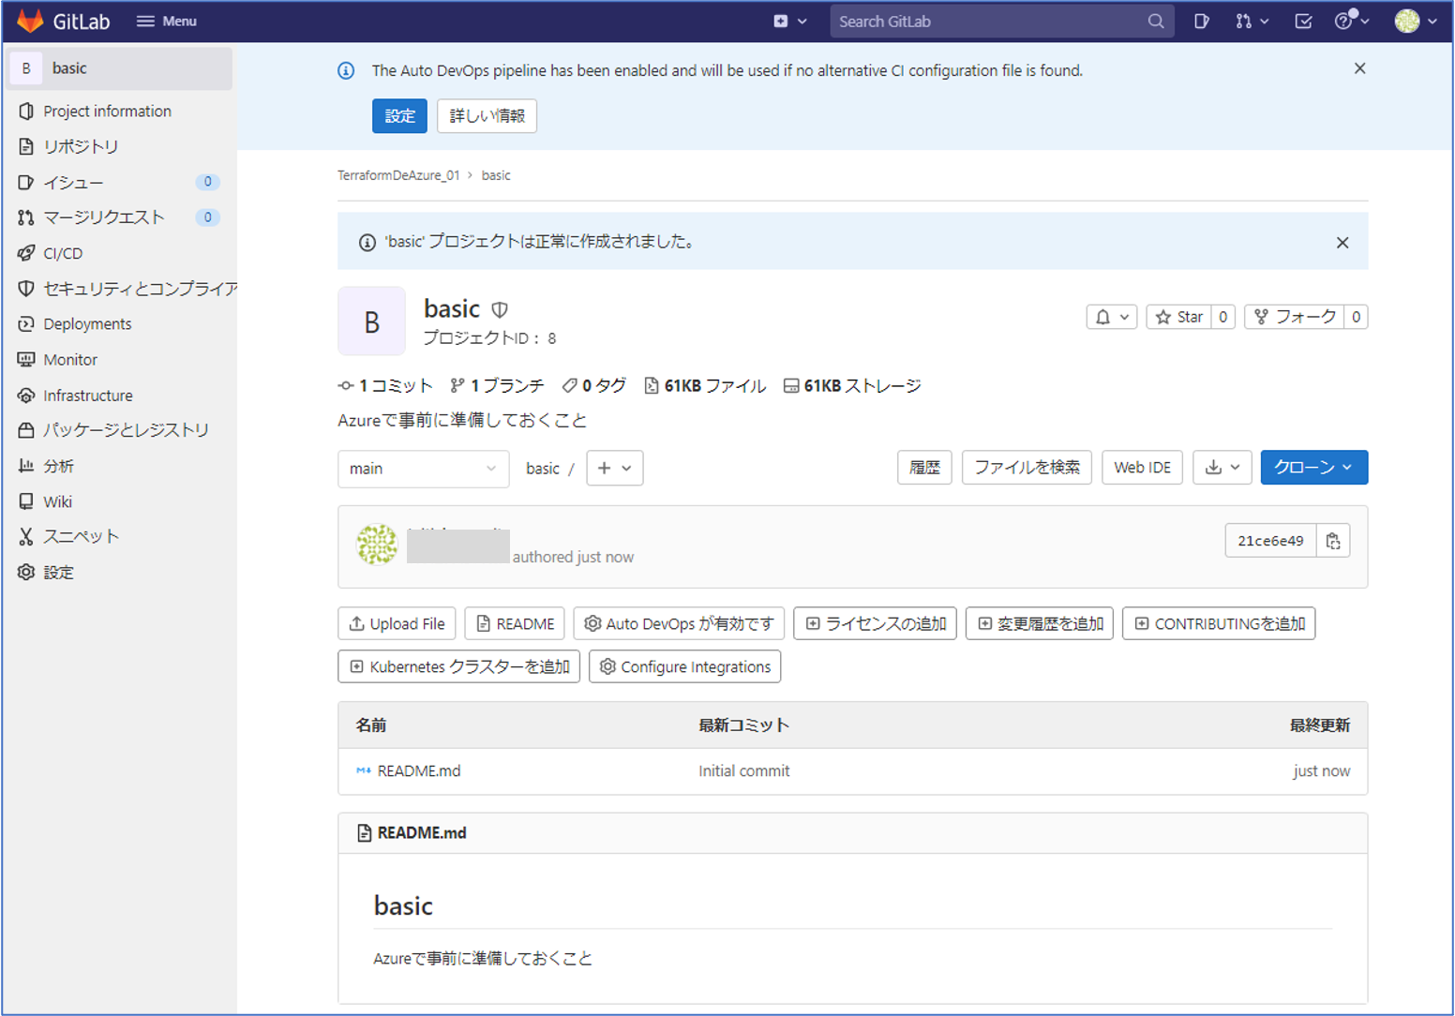Image resolution: width=1455 pixels, height=1016 pixels.
Task: Open the Web IDE button
Action: click(1142, 468)
